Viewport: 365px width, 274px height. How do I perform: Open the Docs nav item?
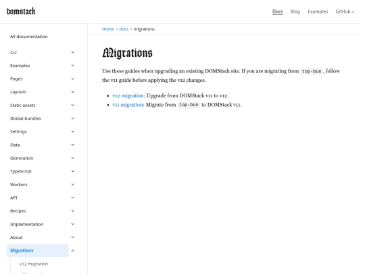tap(277, 12)
